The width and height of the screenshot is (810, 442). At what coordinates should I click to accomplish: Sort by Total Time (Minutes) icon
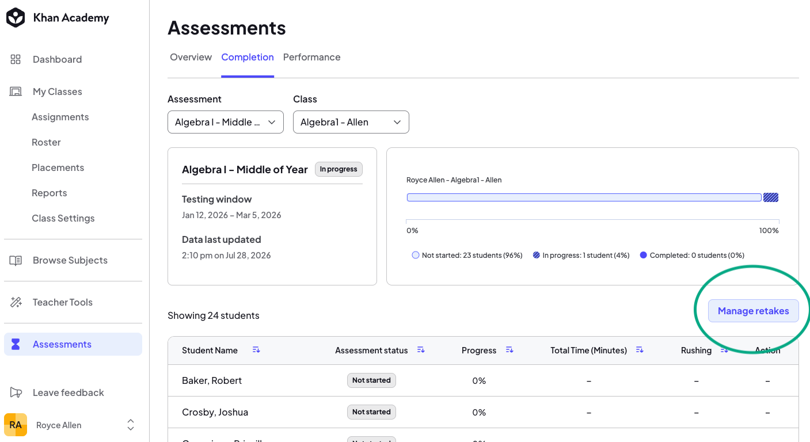[640, 350]
